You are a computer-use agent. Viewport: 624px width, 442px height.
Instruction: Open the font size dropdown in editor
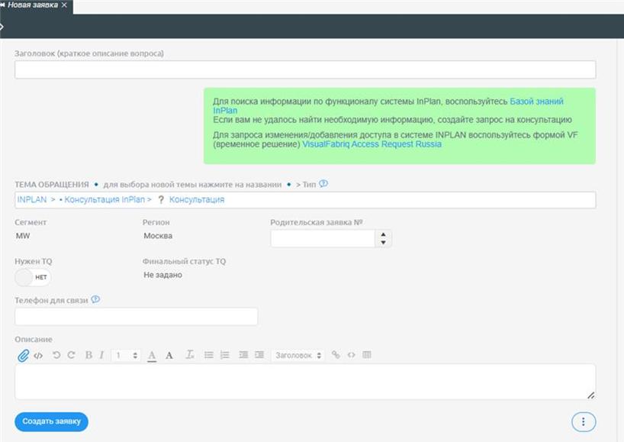pos(126,355)
